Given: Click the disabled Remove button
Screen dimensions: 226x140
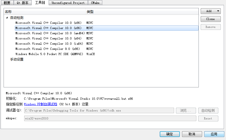Looking at the screenshot, I should point(210,27).
